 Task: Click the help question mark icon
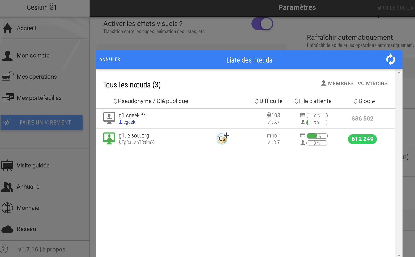[x=4, y=249]
